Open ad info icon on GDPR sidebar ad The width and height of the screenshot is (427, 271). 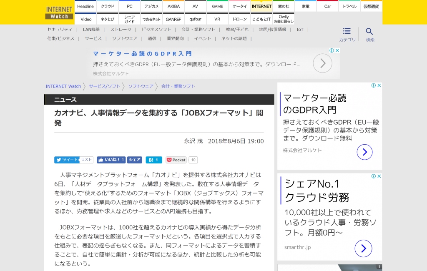click(x=374, y=85)
